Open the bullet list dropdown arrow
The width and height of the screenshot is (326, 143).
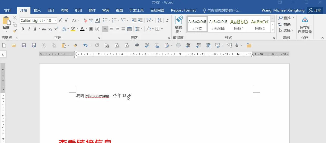click(x=110, y=20)
